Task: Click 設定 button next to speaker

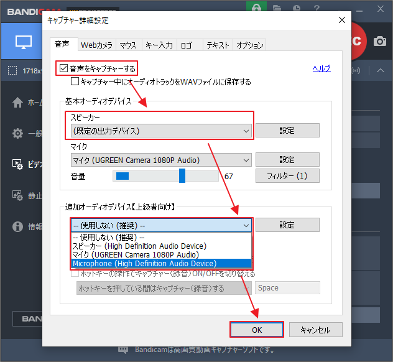Action: click(x=287, y=131)
